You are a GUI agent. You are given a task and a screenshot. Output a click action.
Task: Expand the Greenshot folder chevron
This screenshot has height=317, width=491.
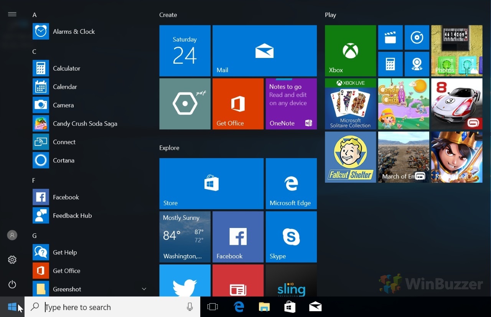click(144, 289)
